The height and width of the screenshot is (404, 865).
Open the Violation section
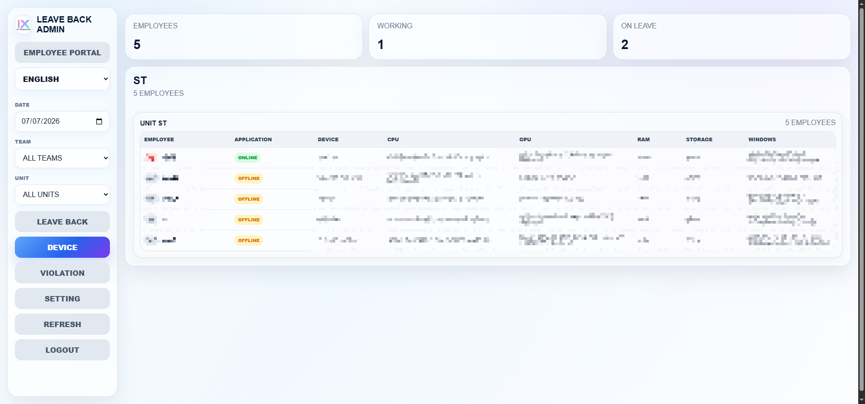coord(62,273)
